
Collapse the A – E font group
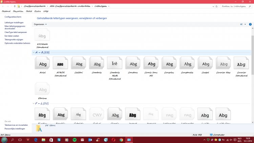click(34, 53)
